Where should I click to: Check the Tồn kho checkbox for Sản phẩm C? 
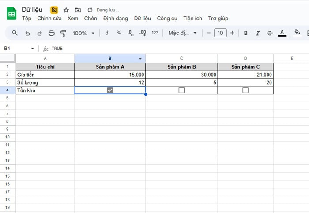click(245, 90)
